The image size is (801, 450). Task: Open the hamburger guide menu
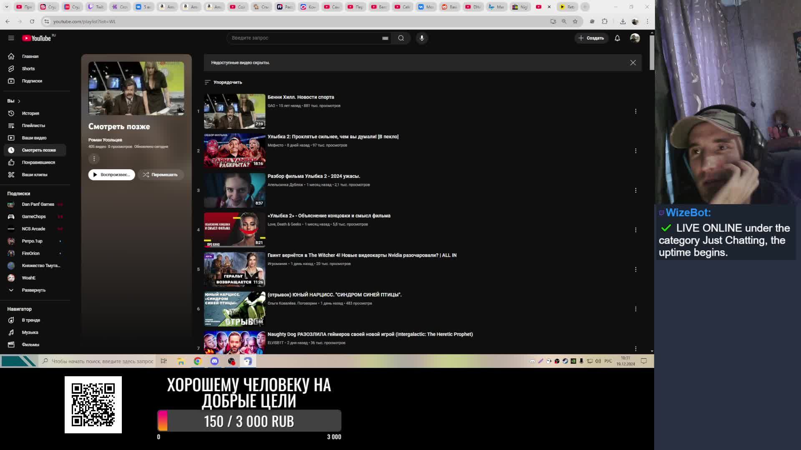(x=11, y=38)
